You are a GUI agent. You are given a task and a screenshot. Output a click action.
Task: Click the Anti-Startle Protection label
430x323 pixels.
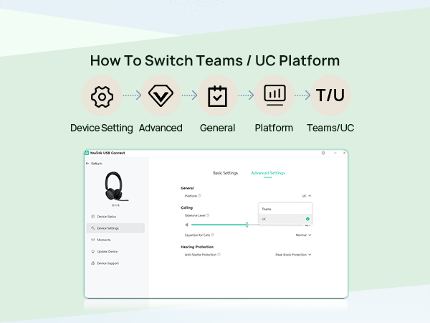tap(201, 255)
